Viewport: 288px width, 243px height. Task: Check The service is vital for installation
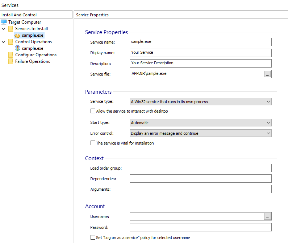(93, 143)
